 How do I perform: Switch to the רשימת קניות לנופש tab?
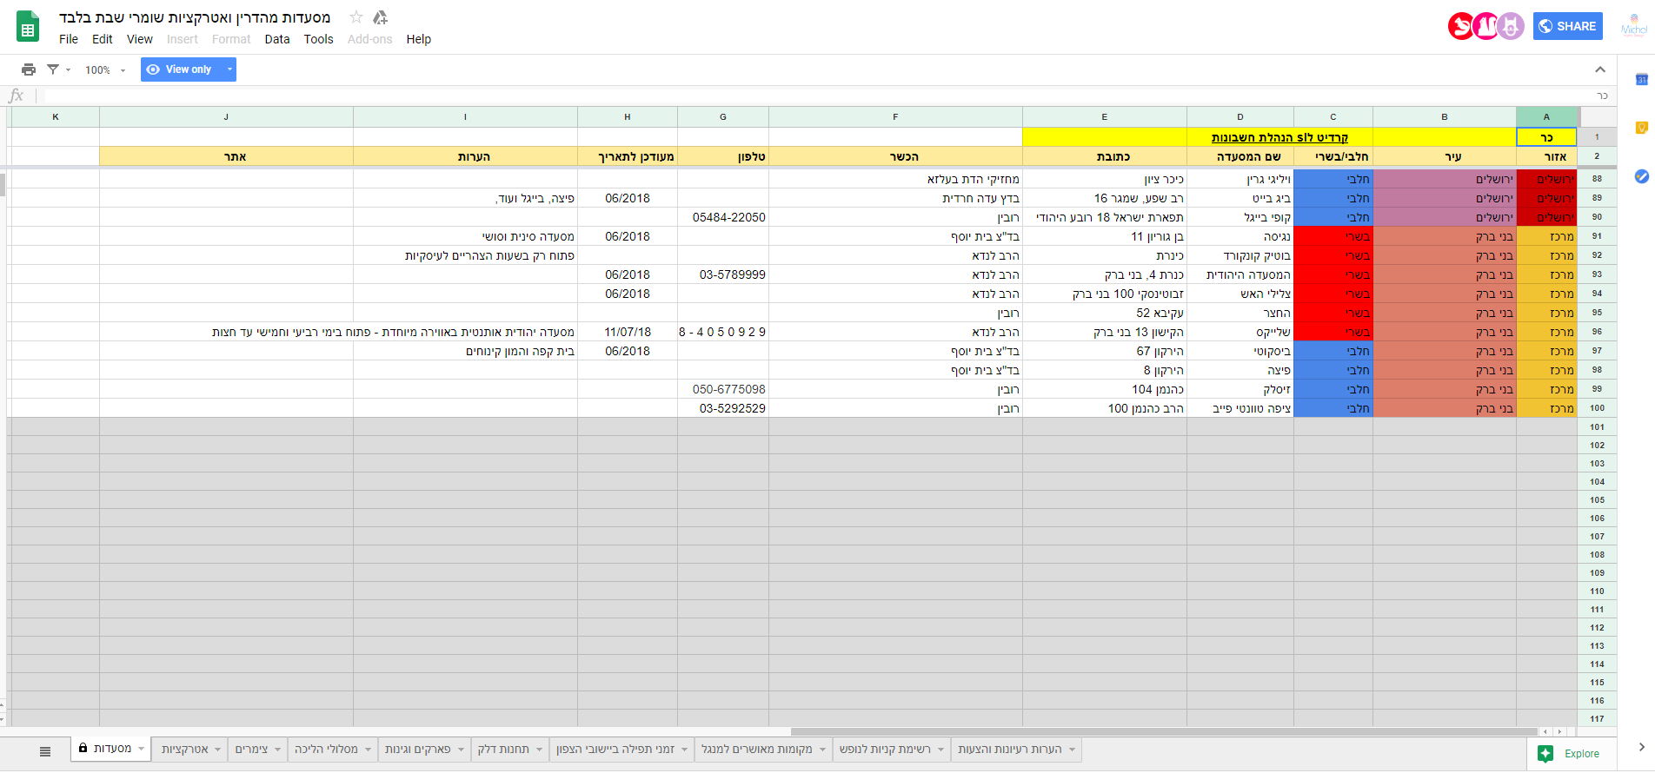coord(884,749)
